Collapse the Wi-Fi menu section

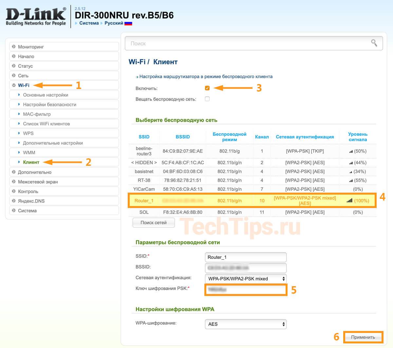pyautogui.click(x=64, y=85)
